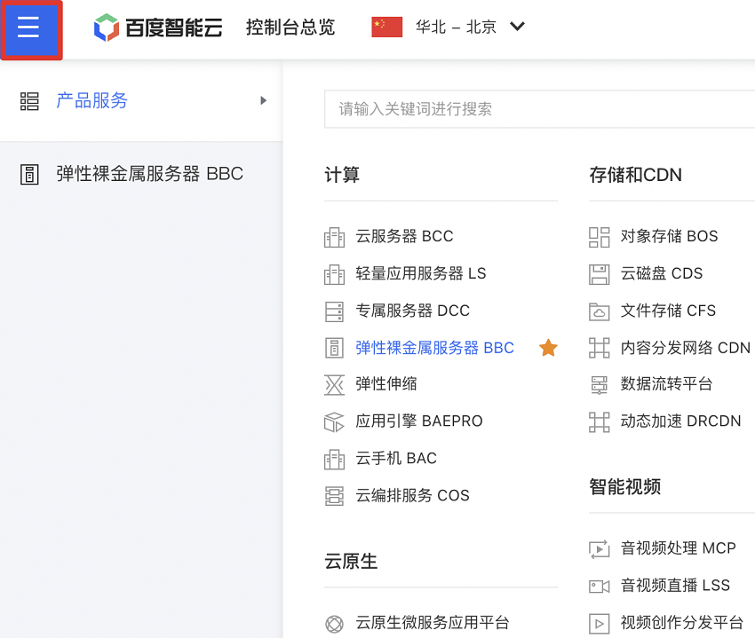This screenshot has height=638, width=755.
Task: Open 内容分发网络 CDN
Action: (685, 347)
